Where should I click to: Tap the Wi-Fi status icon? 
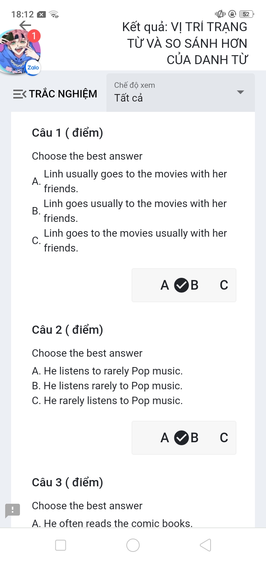tap(54, 14)
